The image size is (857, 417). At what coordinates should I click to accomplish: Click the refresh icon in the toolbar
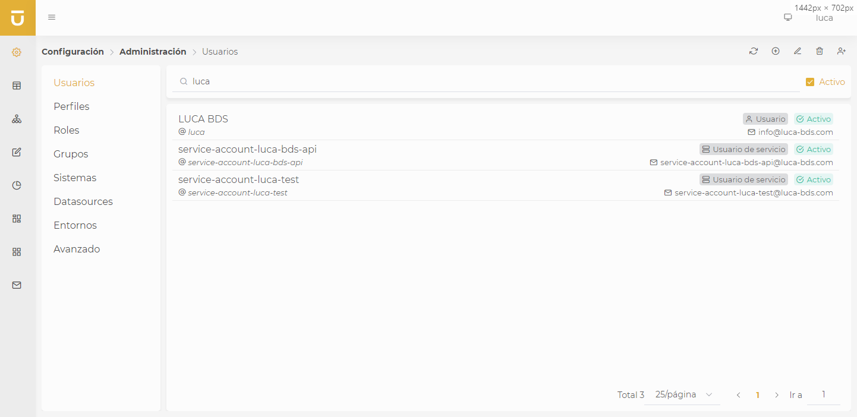pos(754,51)
